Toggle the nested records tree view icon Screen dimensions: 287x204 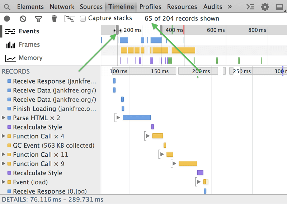tap(69, 19)
